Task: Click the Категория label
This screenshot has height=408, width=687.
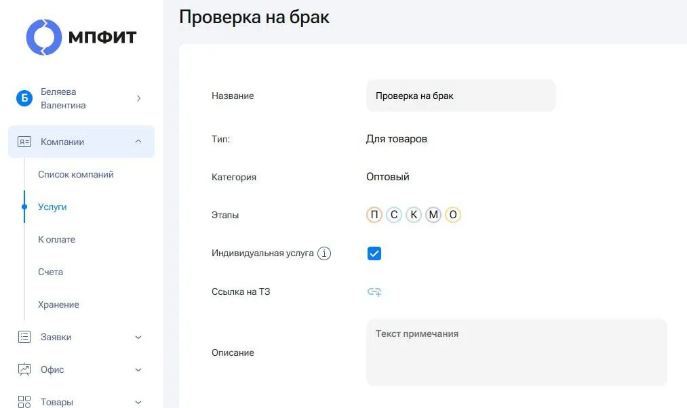Action: click(x=234, y=178)
